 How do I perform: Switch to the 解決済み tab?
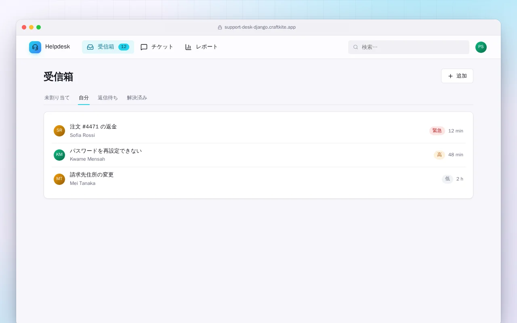coord(137,98)
